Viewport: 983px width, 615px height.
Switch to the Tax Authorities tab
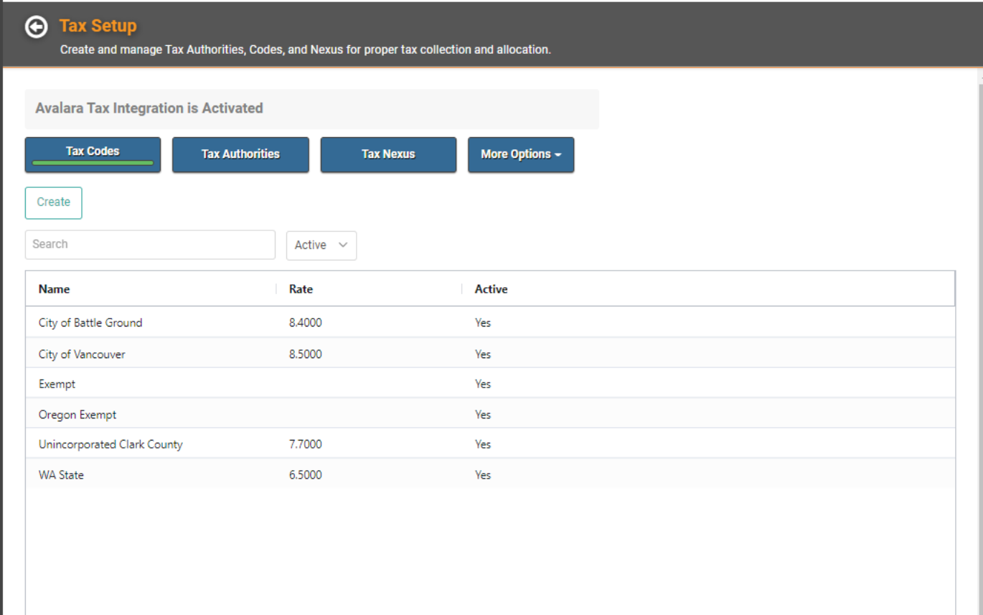tap(240, 154)
